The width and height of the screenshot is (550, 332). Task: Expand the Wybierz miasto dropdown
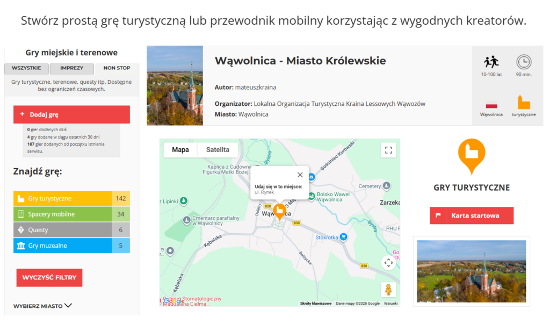pyautogui.click(x=43, y=306)
